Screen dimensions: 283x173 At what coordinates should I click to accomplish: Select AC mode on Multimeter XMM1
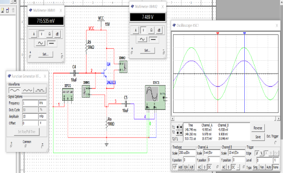(40, 43)
